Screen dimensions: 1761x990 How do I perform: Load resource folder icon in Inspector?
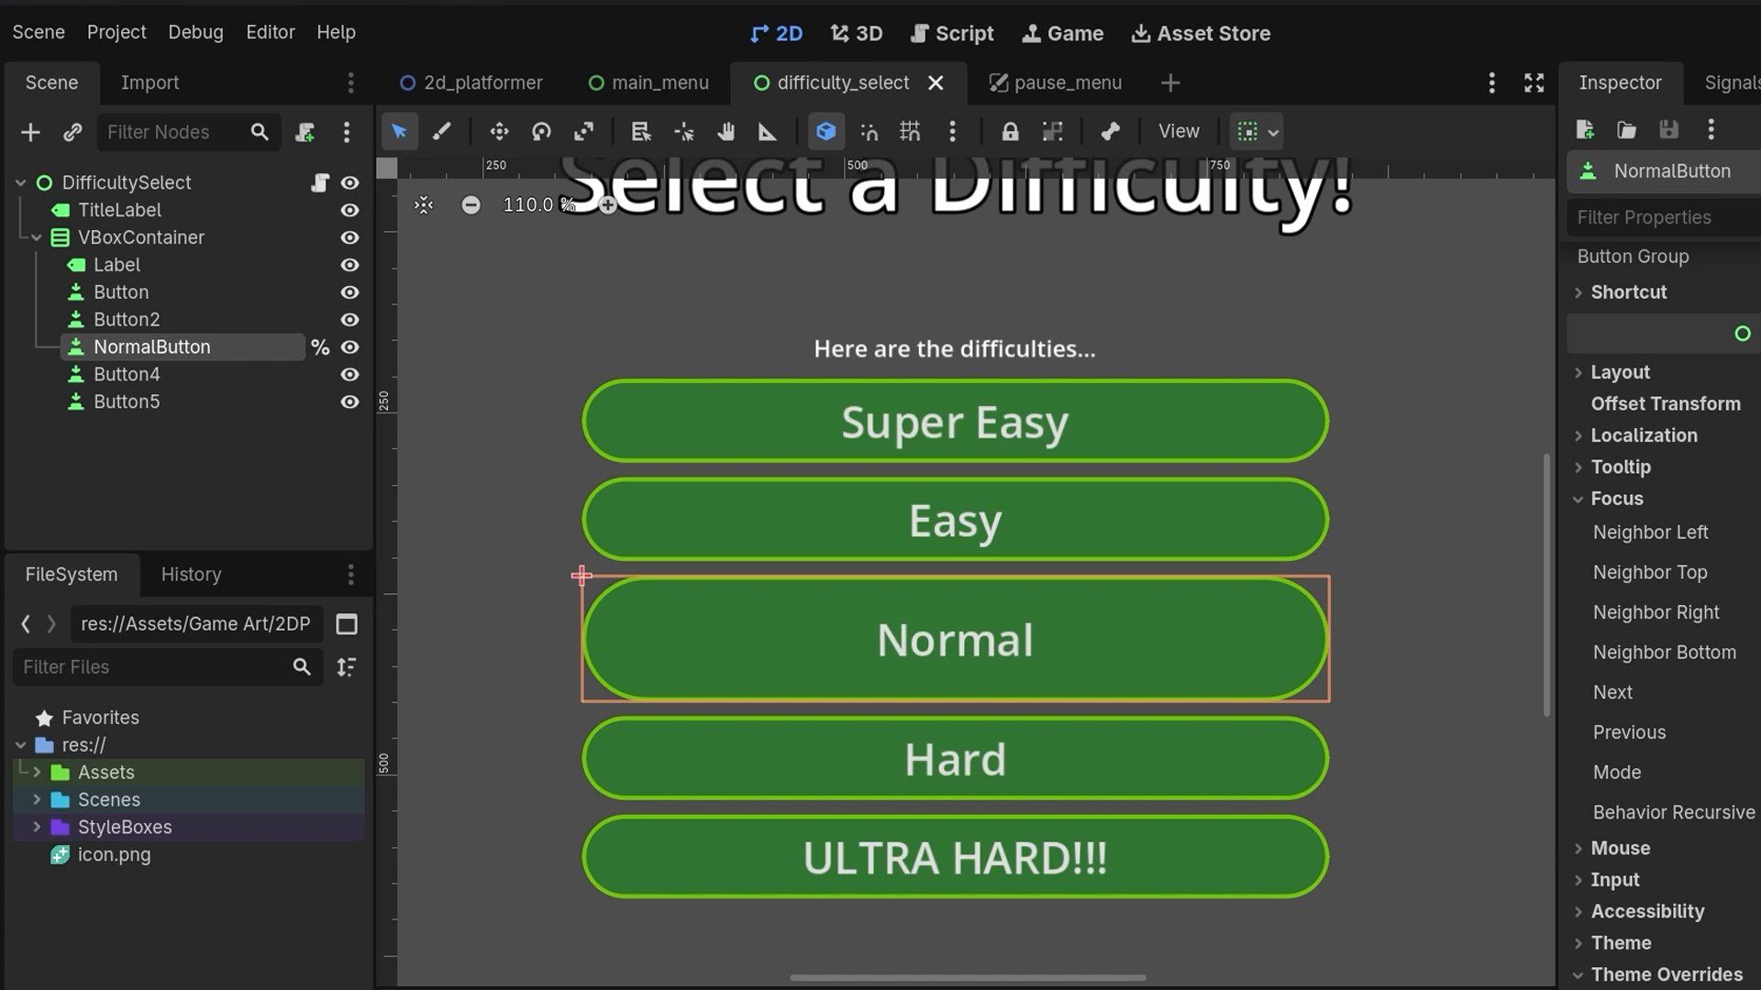(x=1626, y=129)
